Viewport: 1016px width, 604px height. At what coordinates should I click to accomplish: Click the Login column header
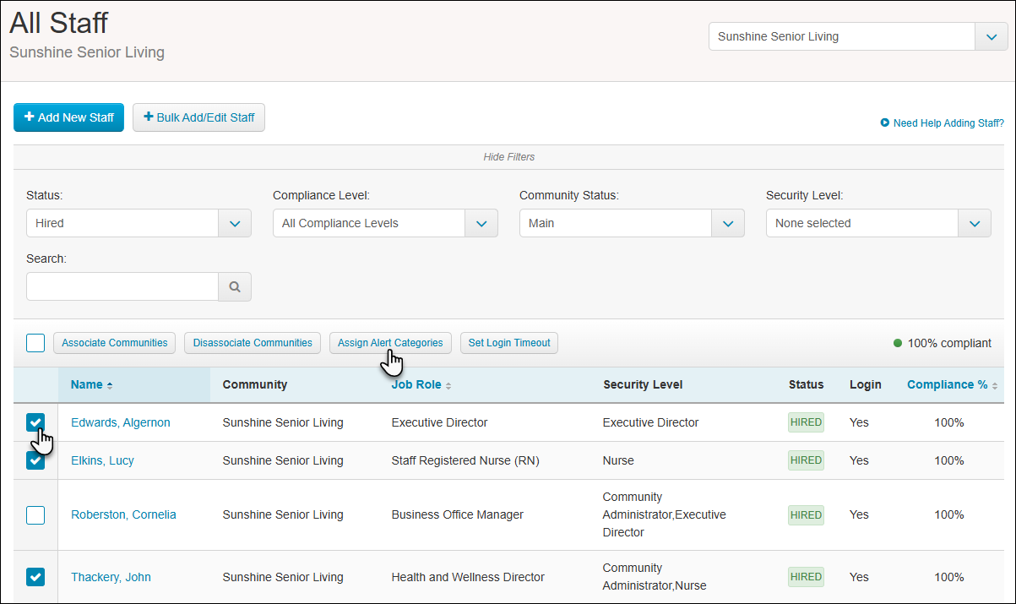pyautogui.click(x=866, y=384)
